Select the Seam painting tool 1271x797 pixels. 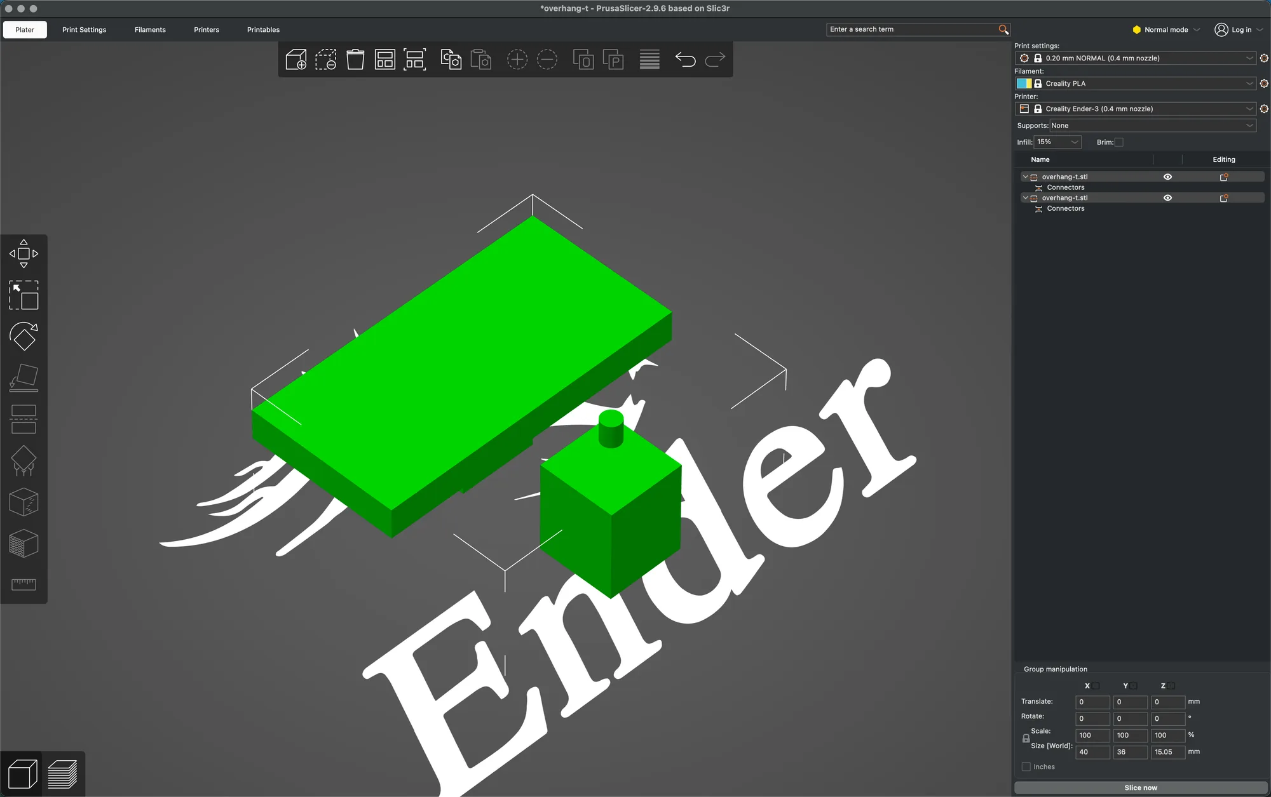[x=24, y=502]
